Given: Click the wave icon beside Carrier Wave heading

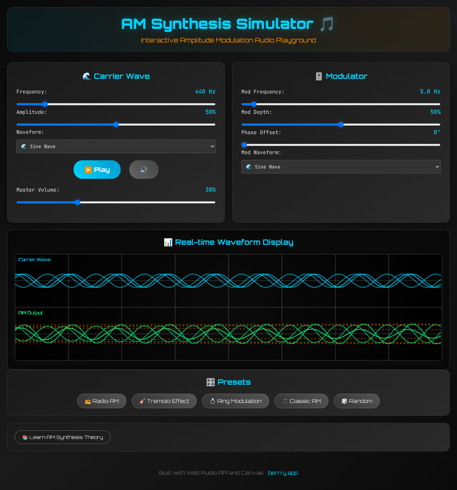Looking at the screenshot, I should tap(86, 76).
